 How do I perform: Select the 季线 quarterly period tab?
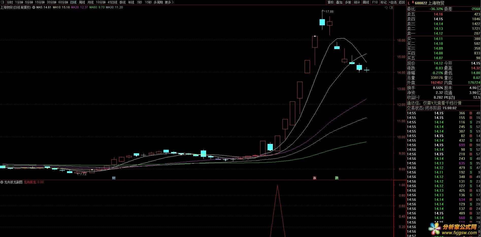click(123, 2)
